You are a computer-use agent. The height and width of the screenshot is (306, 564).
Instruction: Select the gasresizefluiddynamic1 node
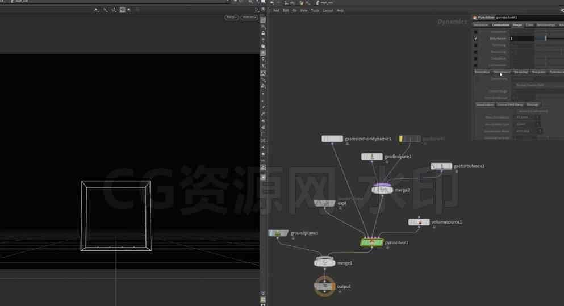pyautogui.click(x=332, y=139)
